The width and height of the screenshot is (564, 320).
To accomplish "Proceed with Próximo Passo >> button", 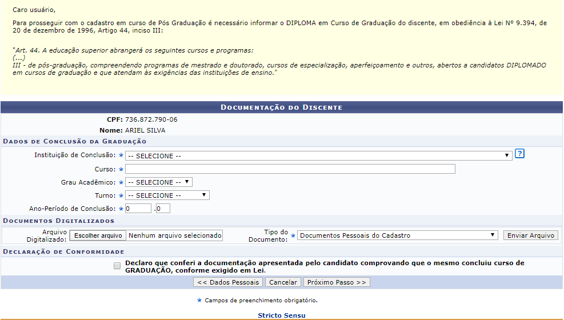I will point(337,282).
